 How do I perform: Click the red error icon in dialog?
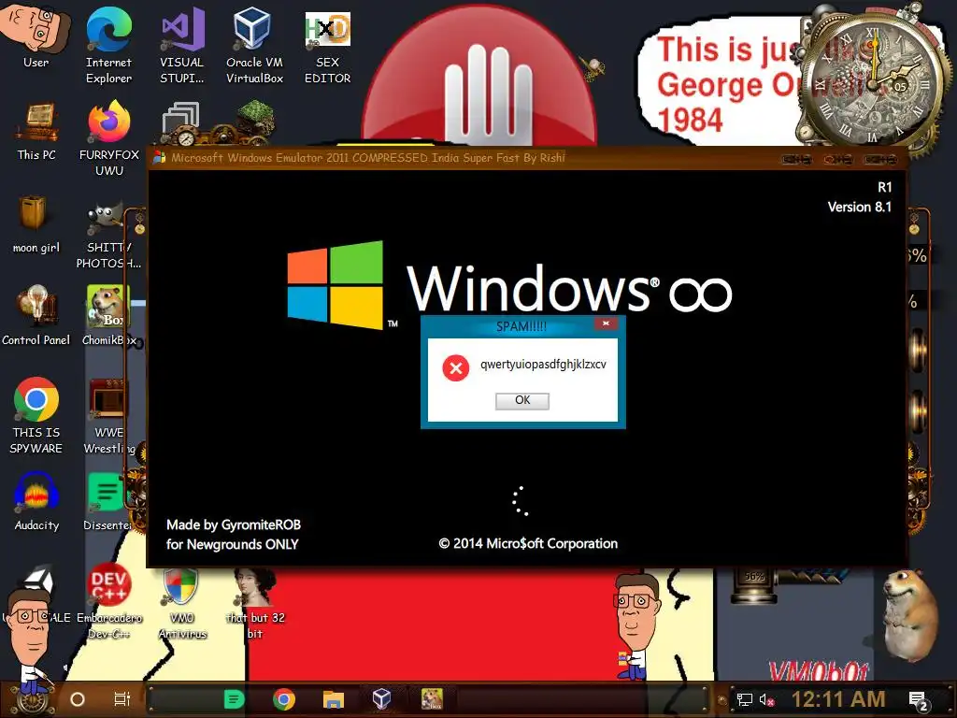(x=456, y=367)
